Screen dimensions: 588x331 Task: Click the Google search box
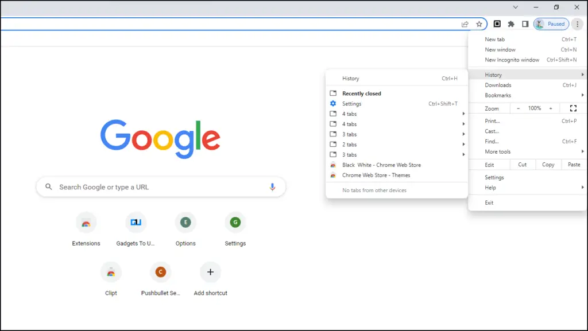pyautogui.click(x=161, y=187)
